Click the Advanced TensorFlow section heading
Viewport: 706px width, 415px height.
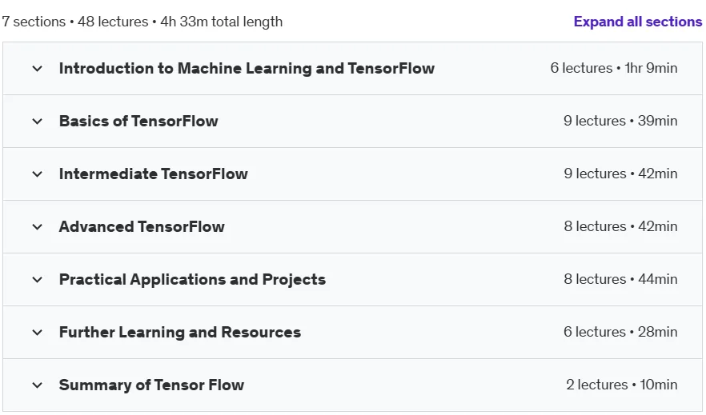(x=142, y=226)
